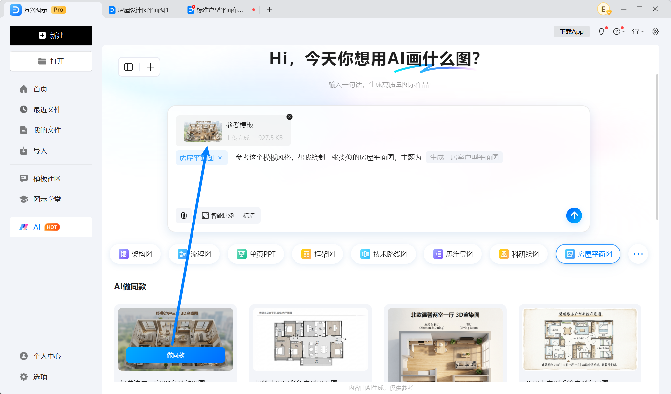Click the 新建 new document button
The width and height of the screenshot is (671, 394).
coord(51,35)
